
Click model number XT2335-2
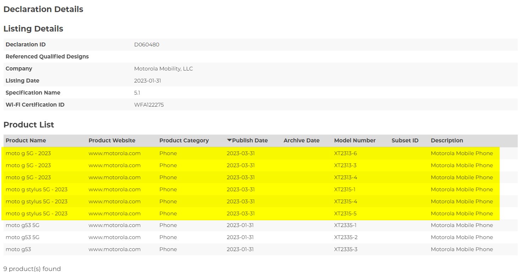pos(346,237)
